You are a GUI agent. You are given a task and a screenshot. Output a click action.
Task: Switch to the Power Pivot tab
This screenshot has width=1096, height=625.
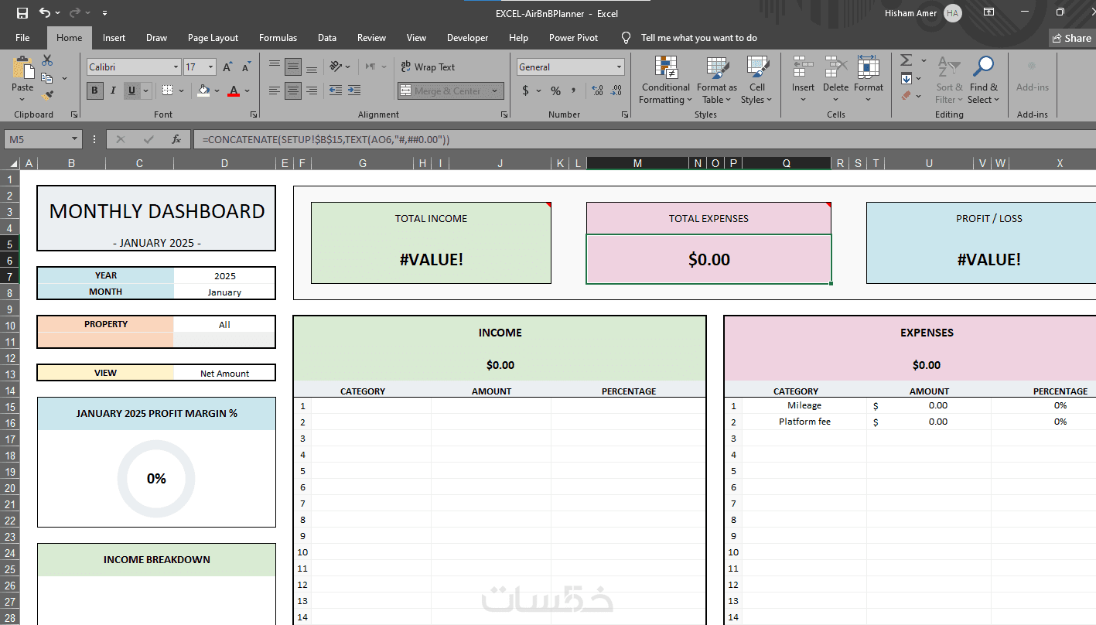(x=573, y=38)
